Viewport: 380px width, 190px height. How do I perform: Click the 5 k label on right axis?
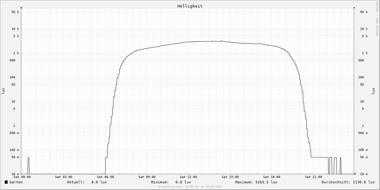(x=365, y=36)
